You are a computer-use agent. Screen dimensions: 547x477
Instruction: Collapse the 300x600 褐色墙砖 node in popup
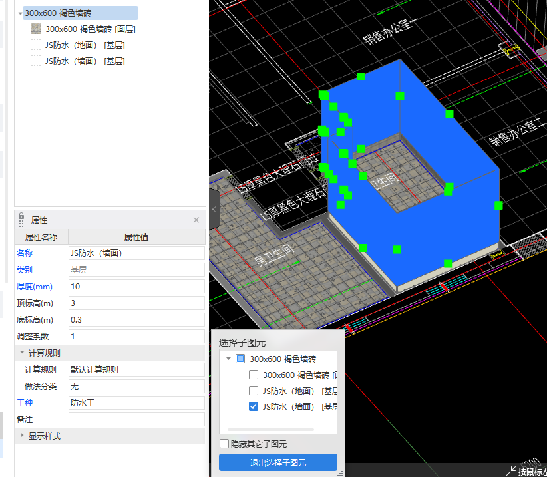pos(229,359)
